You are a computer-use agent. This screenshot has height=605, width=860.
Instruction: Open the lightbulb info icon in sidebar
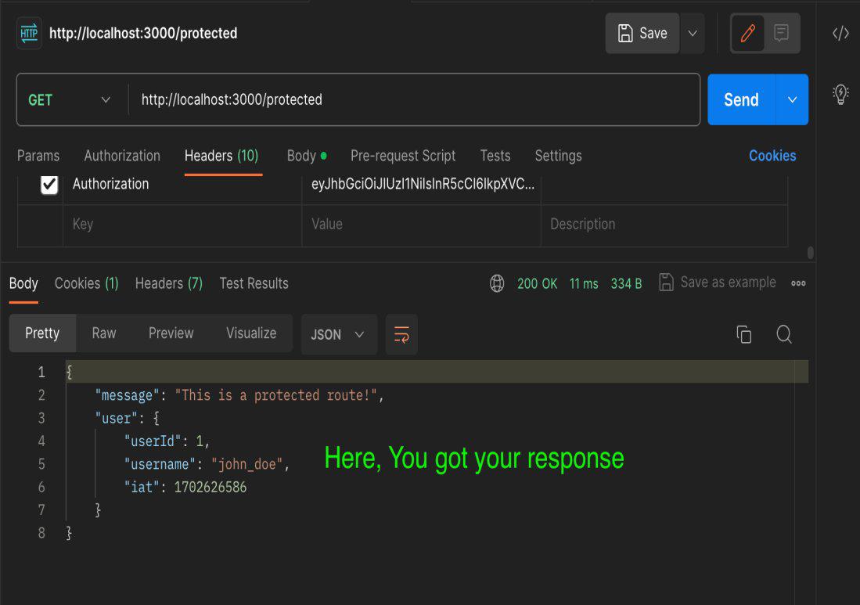point(840,95)
